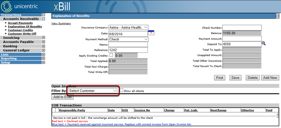
Task: Click the Check Number input field
Action: coord(242,28)
